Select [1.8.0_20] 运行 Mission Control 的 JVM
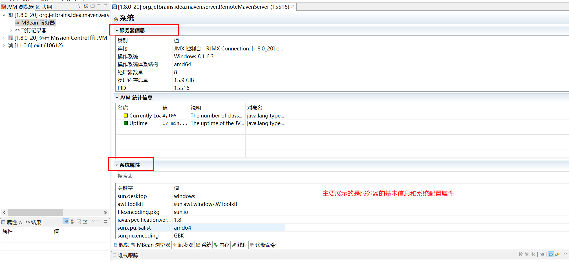This screenshot has width=569, height=262. click(58, 38)
